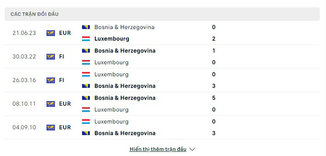Click Luxembourg flag in the 21.06.23 match

tap(86, 39)
